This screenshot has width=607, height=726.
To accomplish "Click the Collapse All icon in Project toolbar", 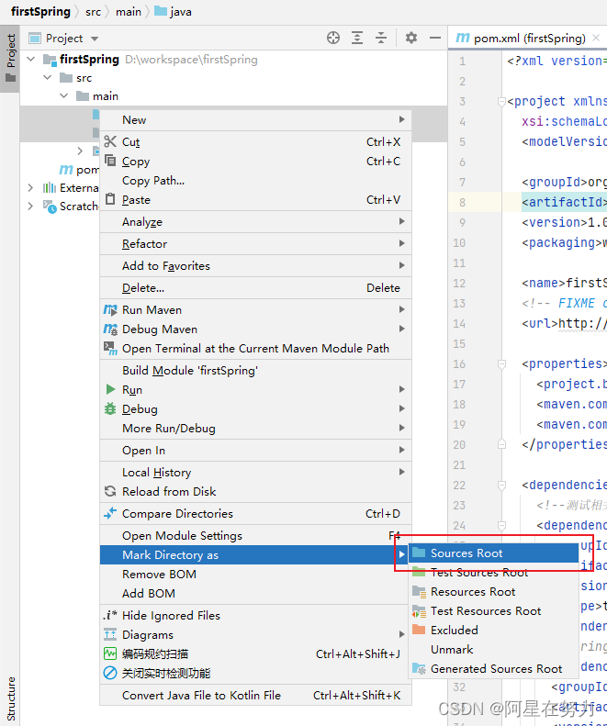I will pyautogui.click(x=381, y=38).
